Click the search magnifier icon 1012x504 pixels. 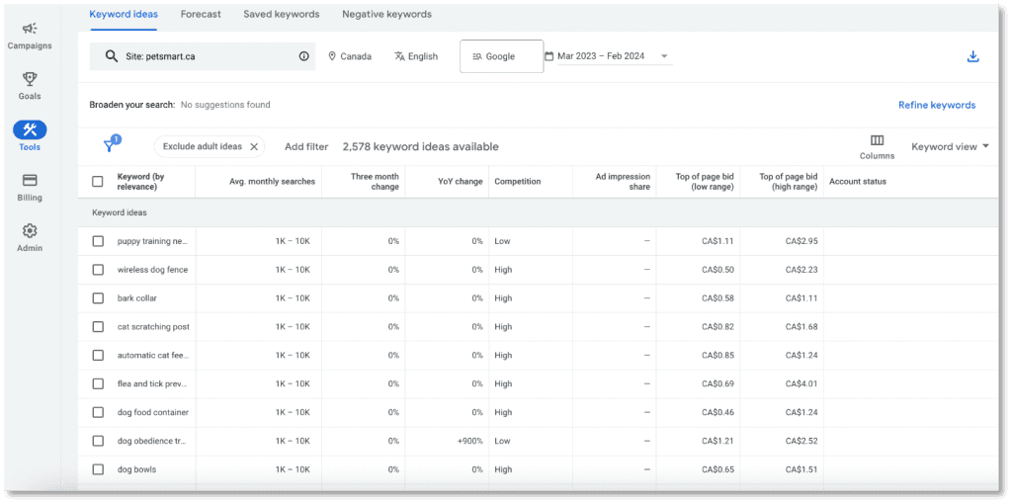(111, 56)
